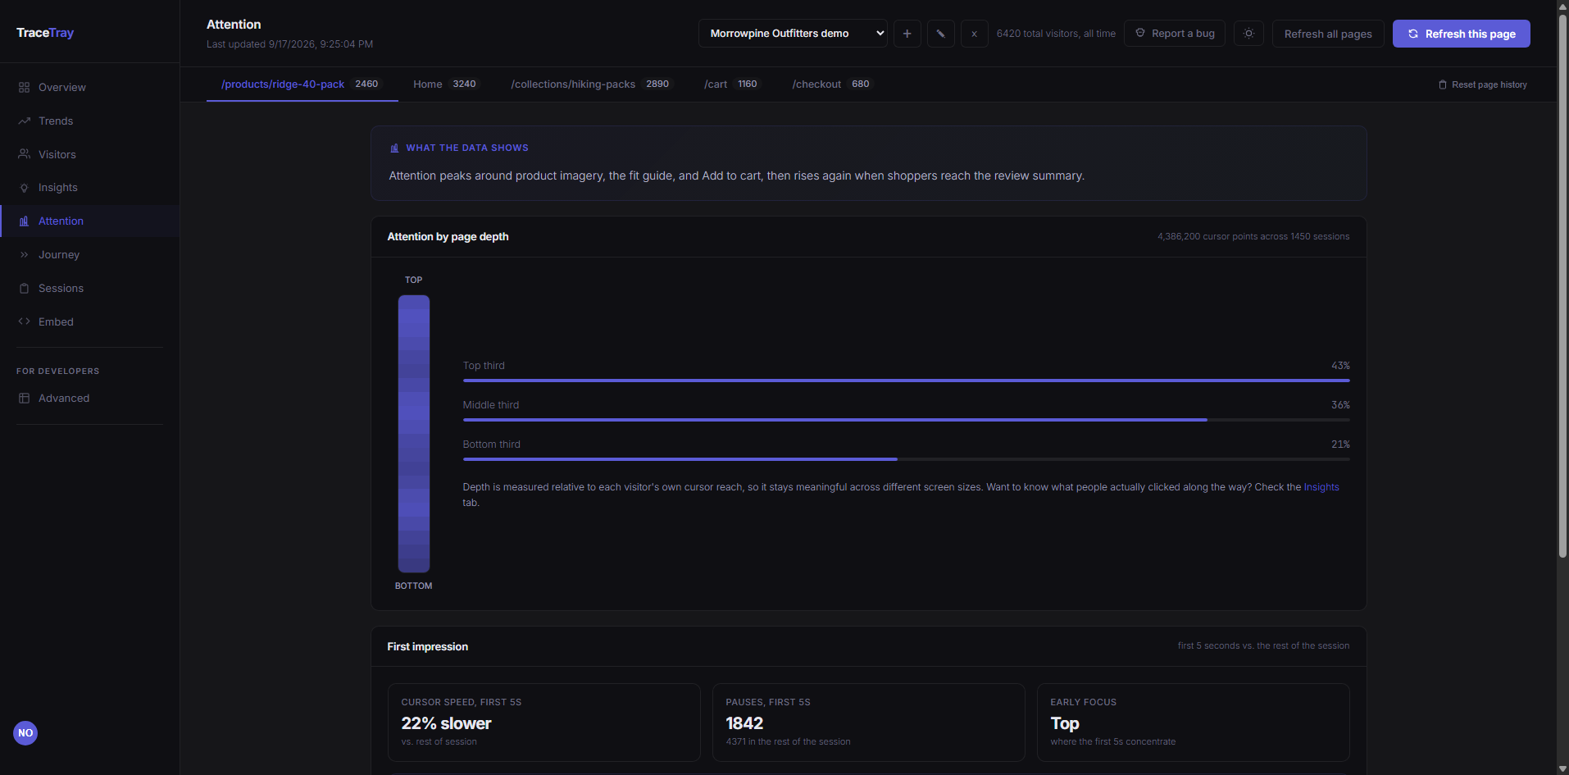This screenshot has width=1569, height=775.
Task: Switch to the /products/ridge-40-pack tab
Action: 302,84
